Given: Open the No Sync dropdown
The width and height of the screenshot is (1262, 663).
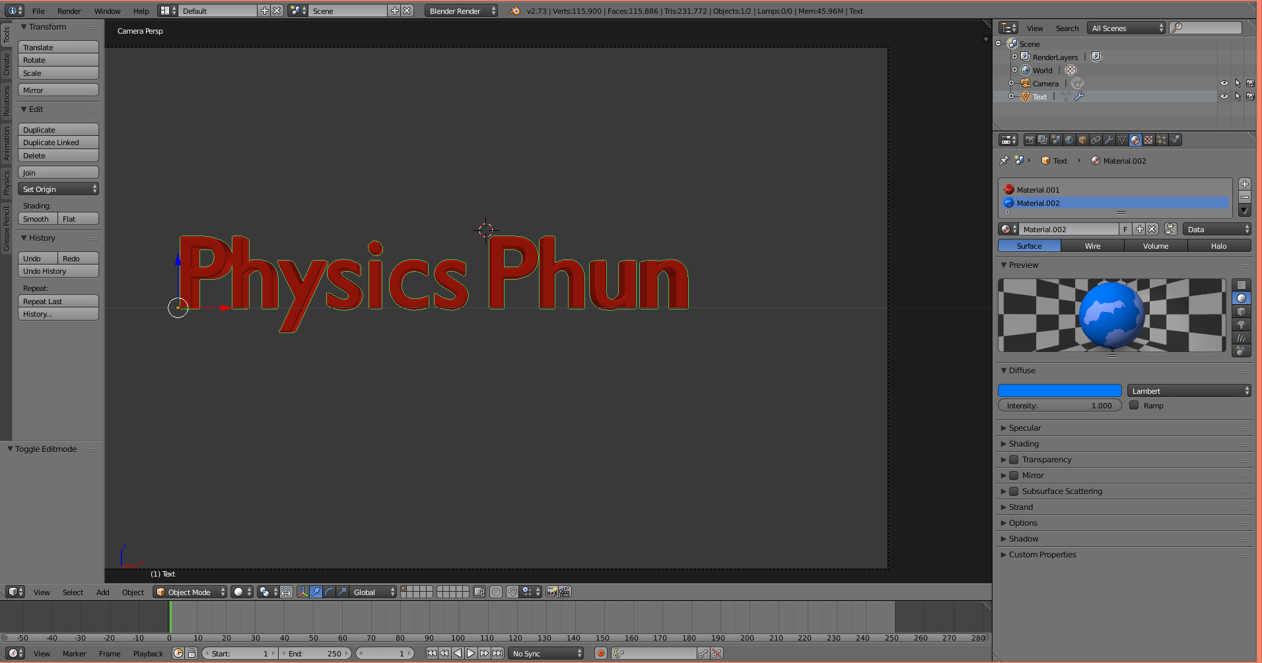Looking at the screenshot, I should [x=547, y=653].
